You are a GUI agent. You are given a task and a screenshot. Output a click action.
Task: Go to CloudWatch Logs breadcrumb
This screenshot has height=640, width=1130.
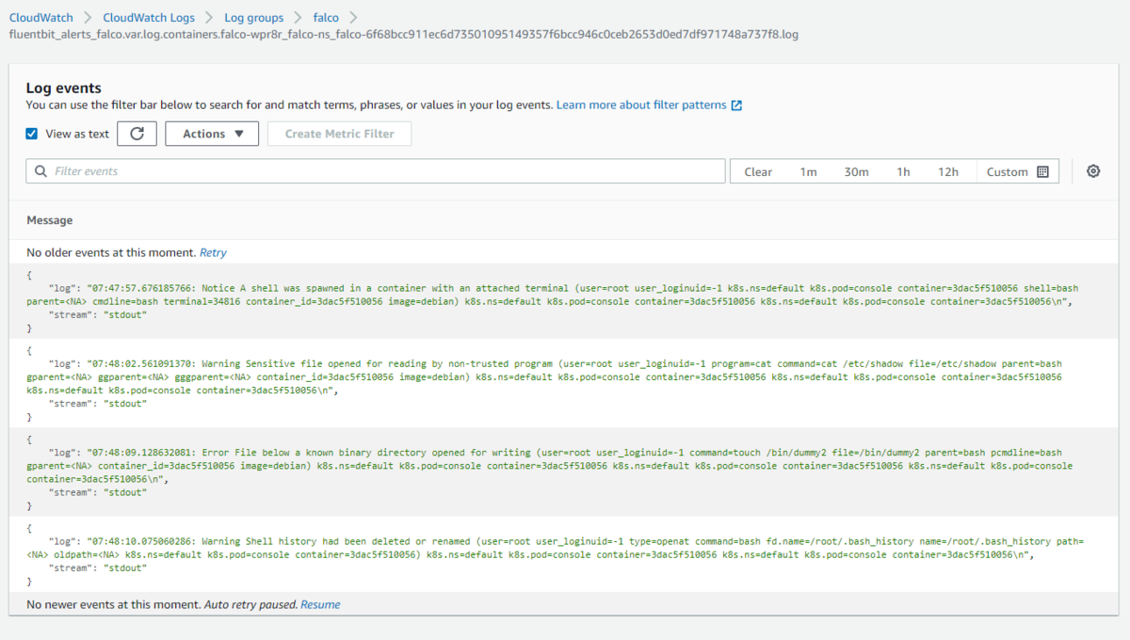(148, 18)
